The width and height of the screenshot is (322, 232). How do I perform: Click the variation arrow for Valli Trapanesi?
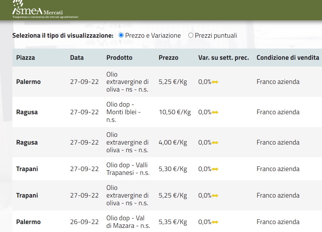215,169
